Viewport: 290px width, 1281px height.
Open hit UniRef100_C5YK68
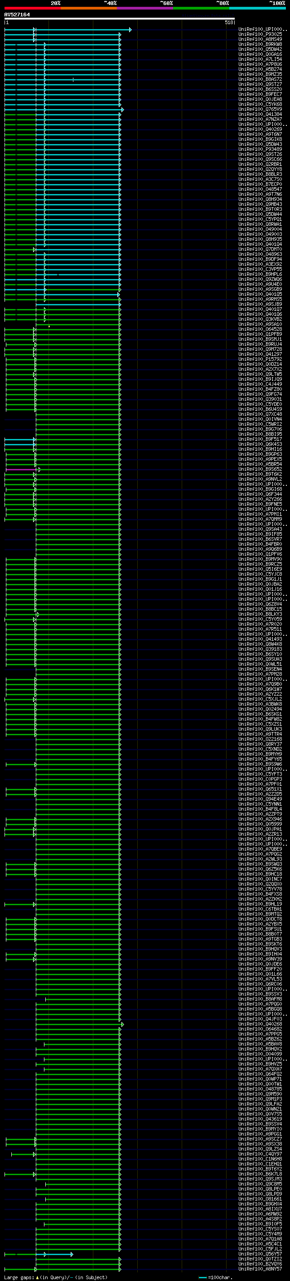click(260, 104)
